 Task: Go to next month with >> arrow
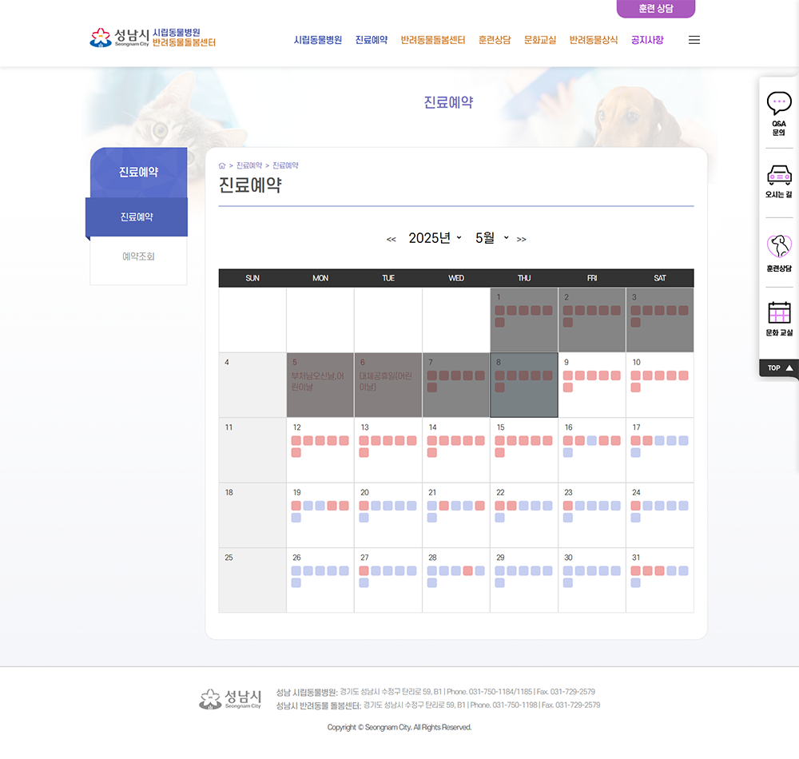click(521, 239)
